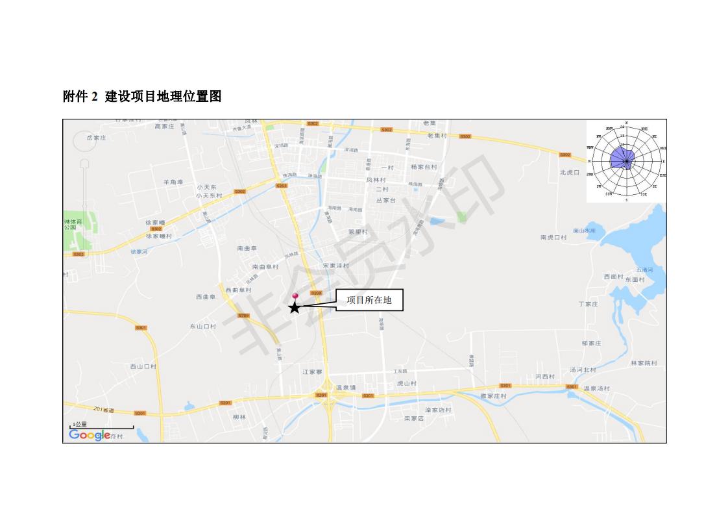Screen dimensions: 728x515
Task: Click the red location pin marker
Action: 295,296
